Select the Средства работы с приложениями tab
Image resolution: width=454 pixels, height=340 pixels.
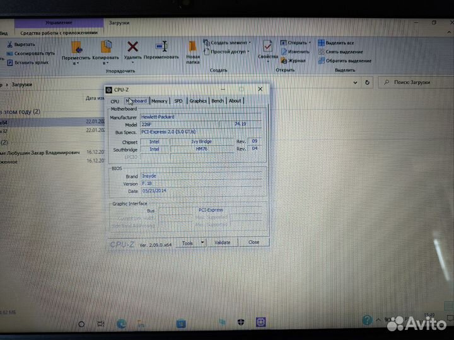click(x=59, y=33)
